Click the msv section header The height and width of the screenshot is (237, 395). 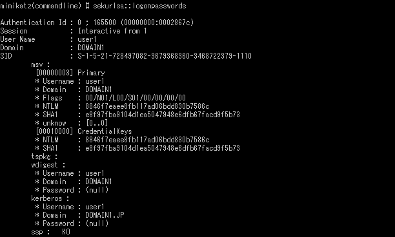[x=41, y=64]
